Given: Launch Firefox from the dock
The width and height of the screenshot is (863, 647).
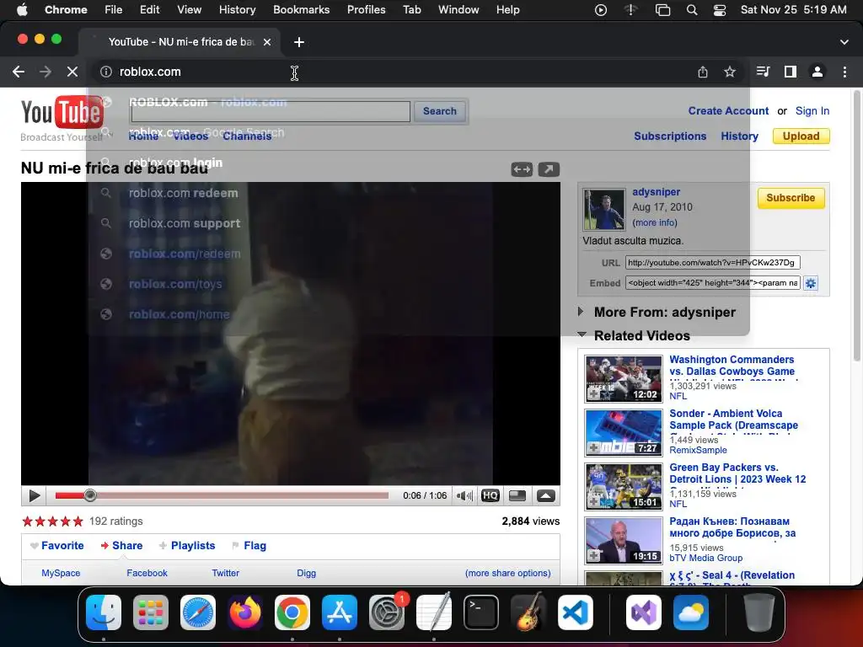Looking at the screenshot, I should click(x=245, y=612).
